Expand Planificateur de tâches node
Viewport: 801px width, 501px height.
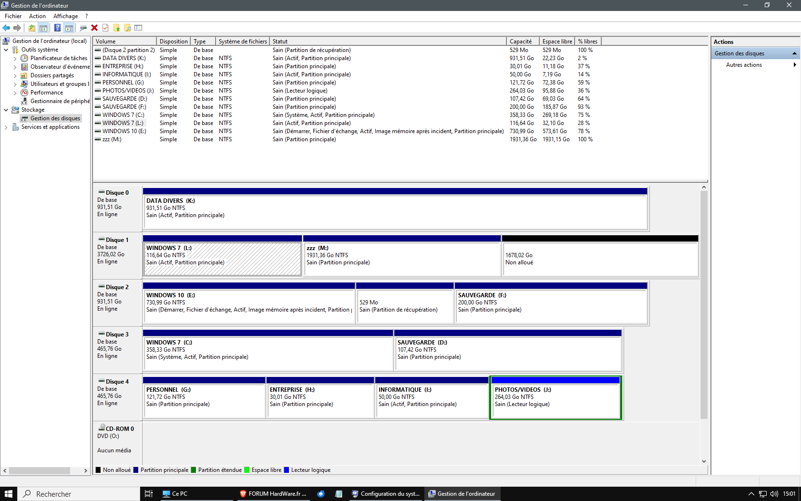pos(15,58)
